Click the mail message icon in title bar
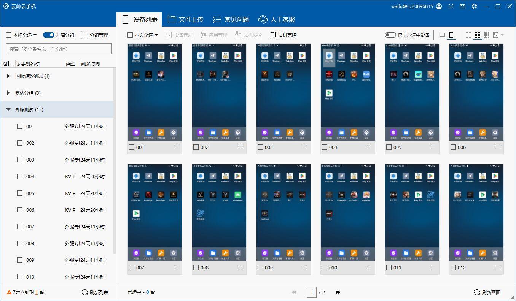 462,6
